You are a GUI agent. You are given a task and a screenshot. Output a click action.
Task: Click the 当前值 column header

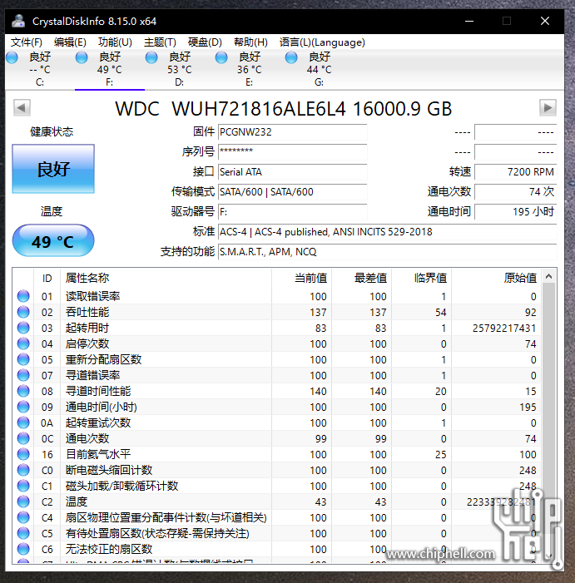tap(301, 278)
